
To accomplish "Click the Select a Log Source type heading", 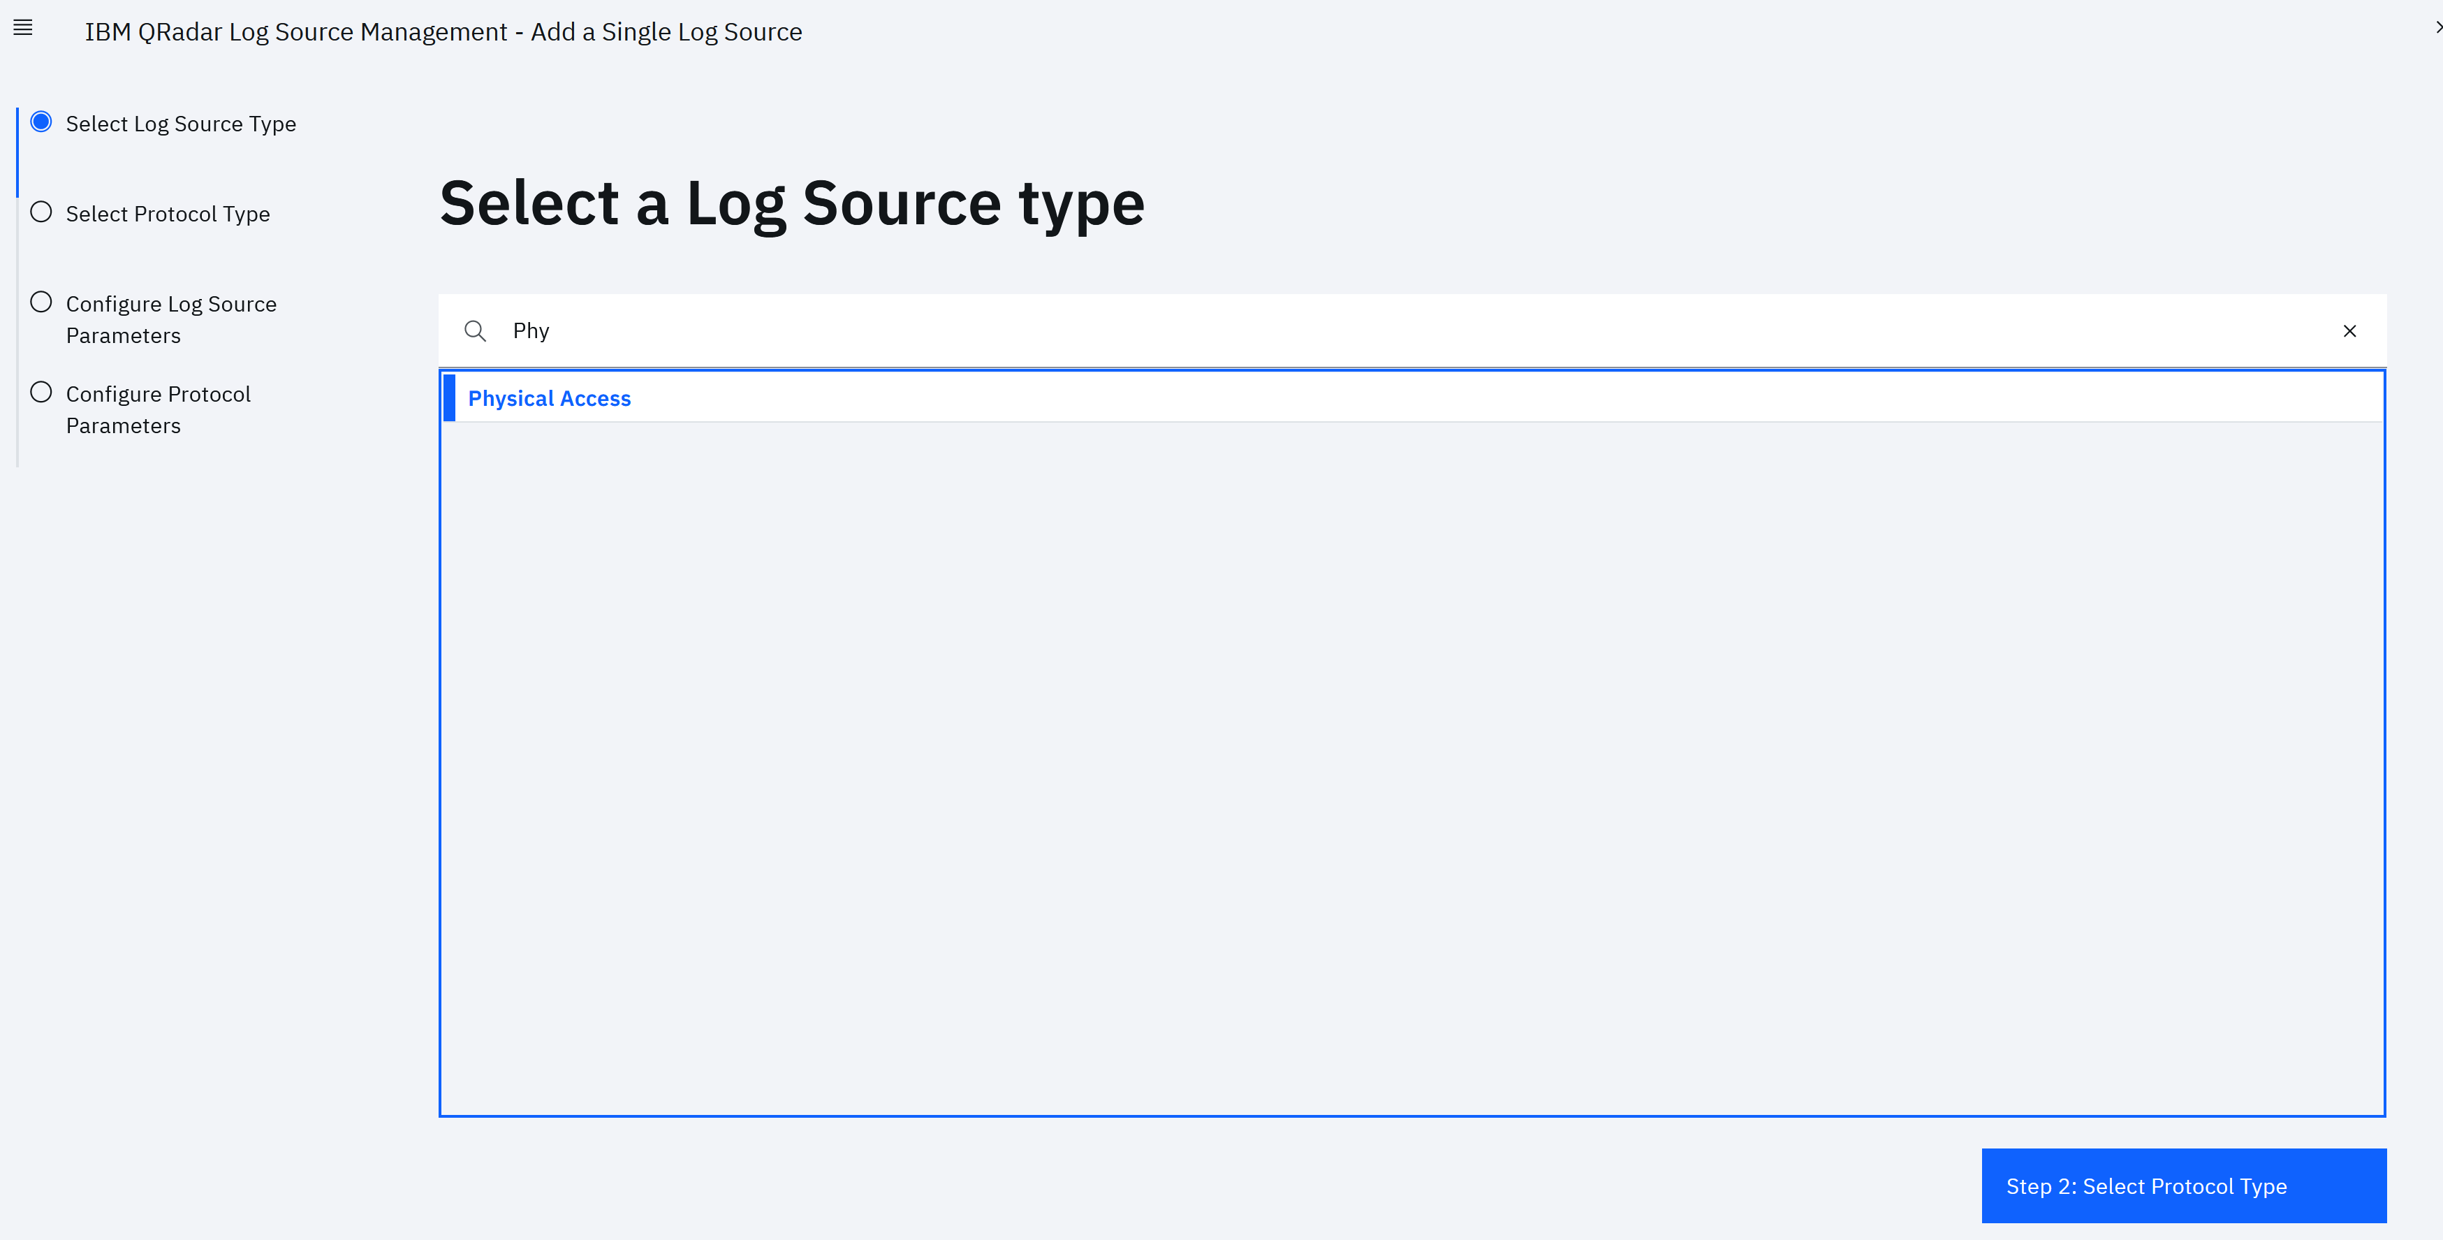I will pyautogui.click(x=792, y=204).
